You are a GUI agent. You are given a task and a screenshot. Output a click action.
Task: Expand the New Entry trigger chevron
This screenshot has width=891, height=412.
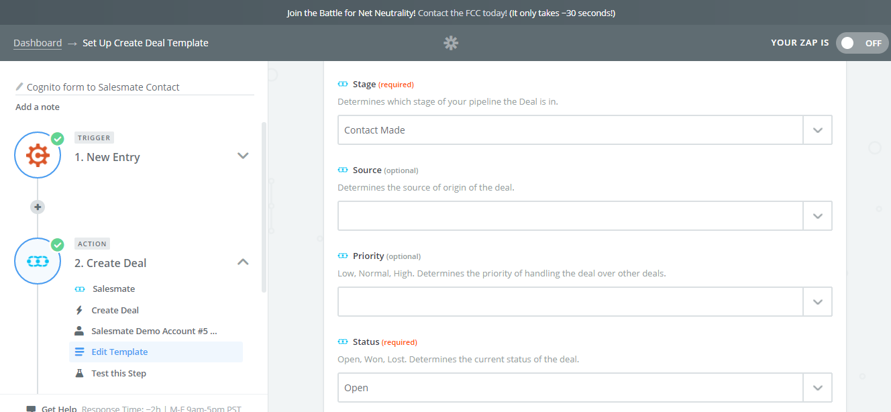[x=243, y=156]
